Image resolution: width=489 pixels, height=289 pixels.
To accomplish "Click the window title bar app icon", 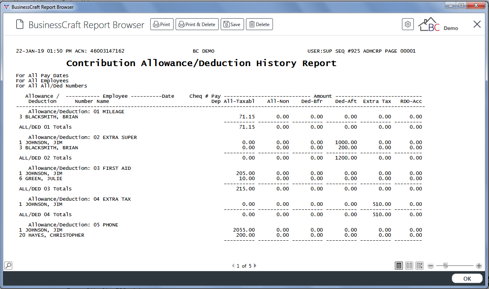I will click(x=6, y=7).
